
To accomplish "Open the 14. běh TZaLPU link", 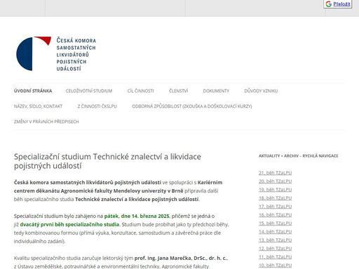I will tap(275, 232).
